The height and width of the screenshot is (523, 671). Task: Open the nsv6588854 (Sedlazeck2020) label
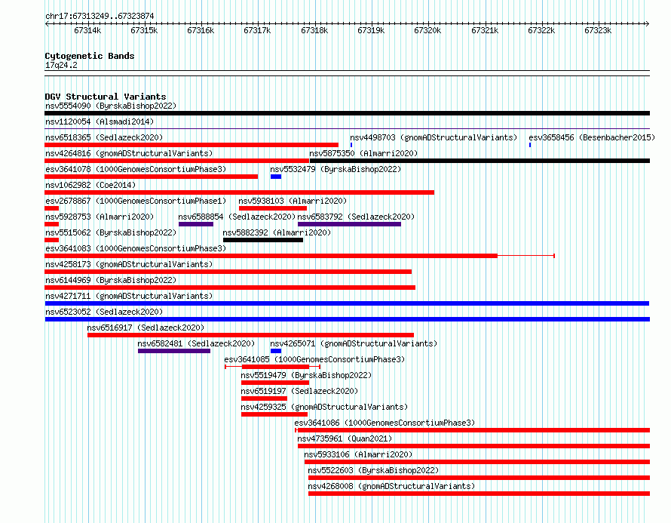coord(237,217)
